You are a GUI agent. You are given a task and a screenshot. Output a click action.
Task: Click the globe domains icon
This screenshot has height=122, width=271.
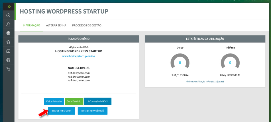click(9, 33)
